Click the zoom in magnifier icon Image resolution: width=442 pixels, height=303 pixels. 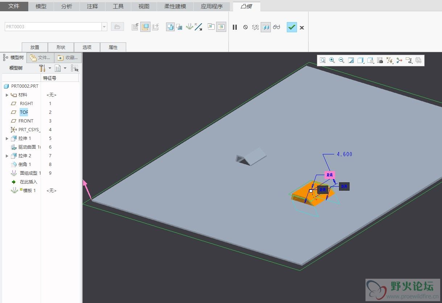point(332,61)
